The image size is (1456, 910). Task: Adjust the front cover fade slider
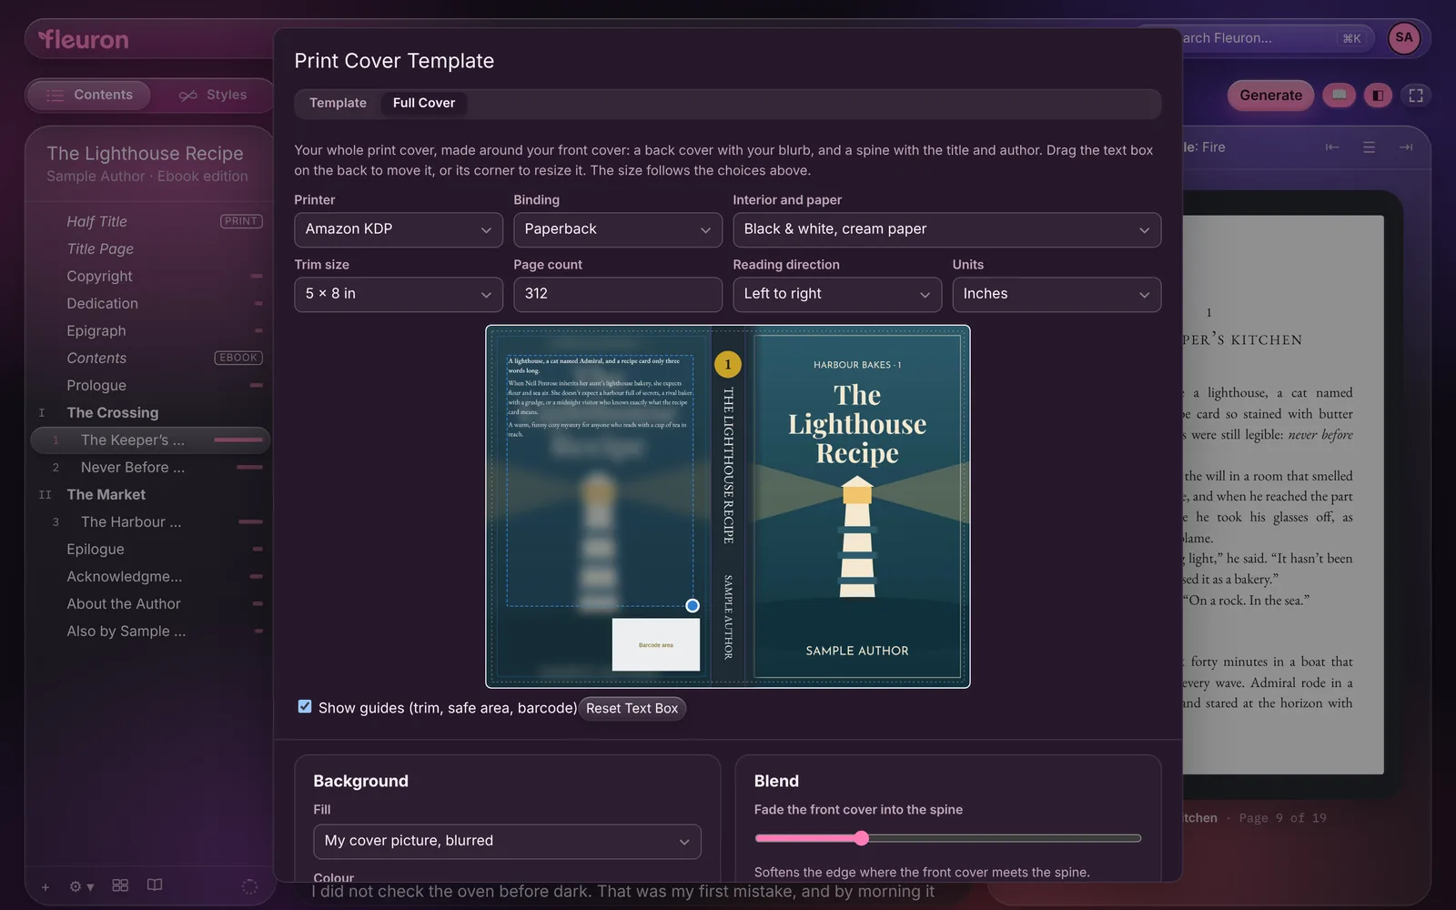(947, 838)
